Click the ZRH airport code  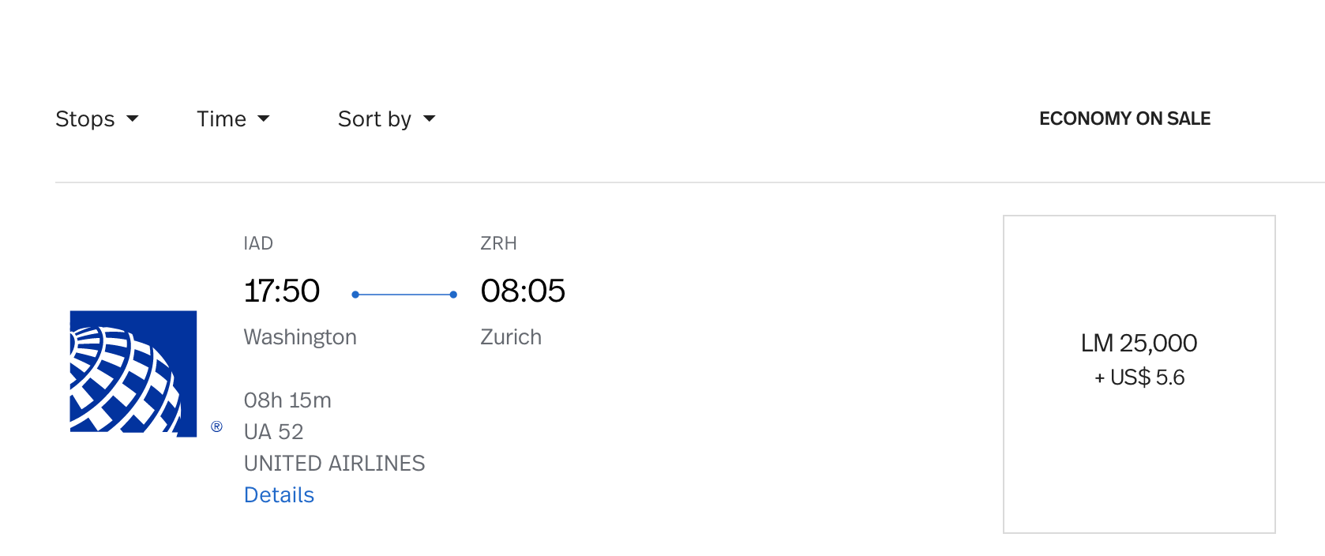[x=498, y=243]
